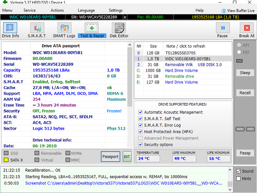Screen dimensions: 257x193
Task: Click the '1953525168 LBA (1,0 TB)' header field
Action: [215, 17]
